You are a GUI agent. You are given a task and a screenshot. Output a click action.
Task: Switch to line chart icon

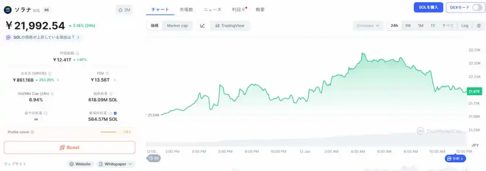[x=202, y=26]
